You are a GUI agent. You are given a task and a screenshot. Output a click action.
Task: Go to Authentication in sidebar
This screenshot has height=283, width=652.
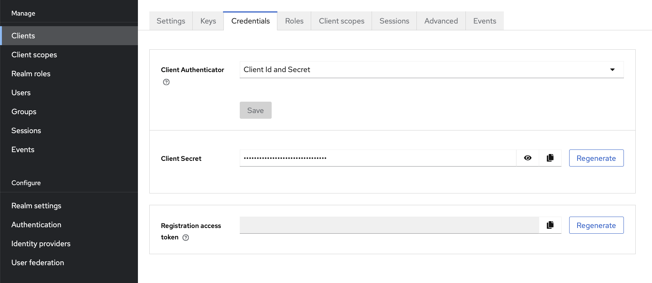click(x=69, y=225)
